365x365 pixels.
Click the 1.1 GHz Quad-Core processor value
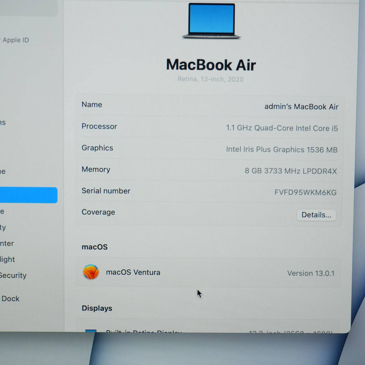click(282, 128)
